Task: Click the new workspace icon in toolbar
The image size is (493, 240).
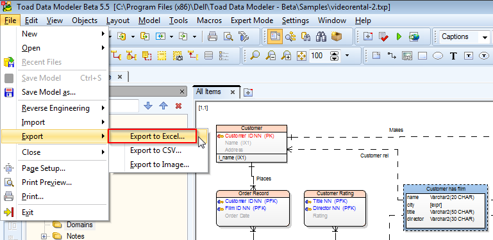Action: coord(368,36)
